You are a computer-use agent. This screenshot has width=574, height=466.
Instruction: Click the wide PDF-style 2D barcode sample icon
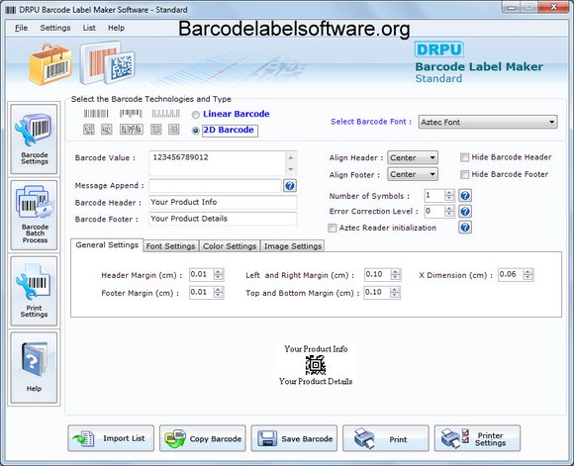(132, 130)
